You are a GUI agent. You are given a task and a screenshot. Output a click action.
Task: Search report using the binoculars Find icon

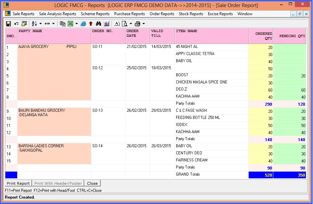click(x=98, y=24)
